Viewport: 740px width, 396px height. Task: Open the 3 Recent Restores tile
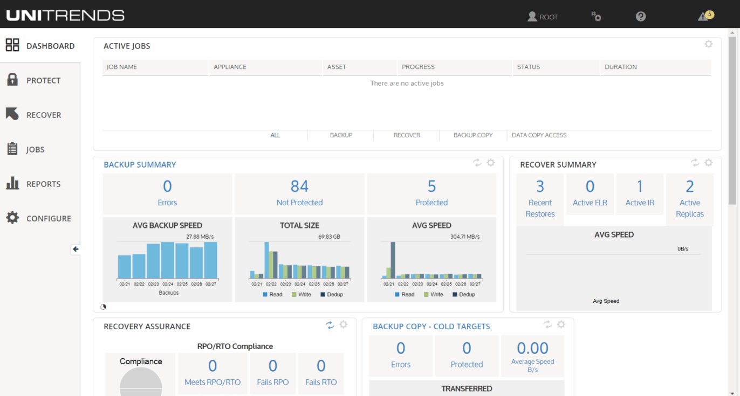[x=540, y=199]
